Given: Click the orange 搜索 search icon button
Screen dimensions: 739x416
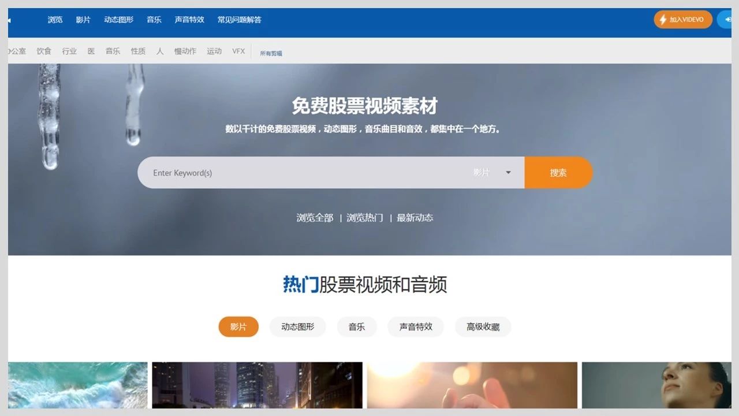Looking at the screenshot, I should pos(558,172).
